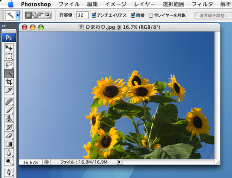Viewport: 232px width, 178px height.
Task: Select the Crop tool
Action: [9, 82]
